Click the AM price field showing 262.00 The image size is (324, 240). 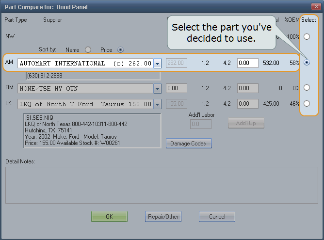(x=177, y=63)
